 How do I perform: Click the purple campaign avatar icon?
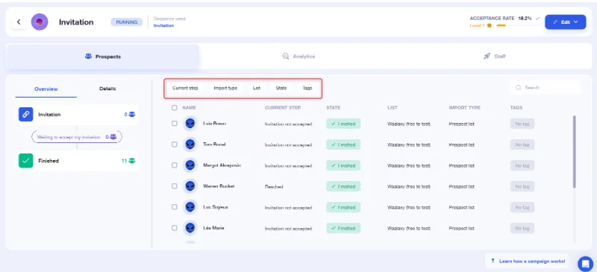(40, 22)
